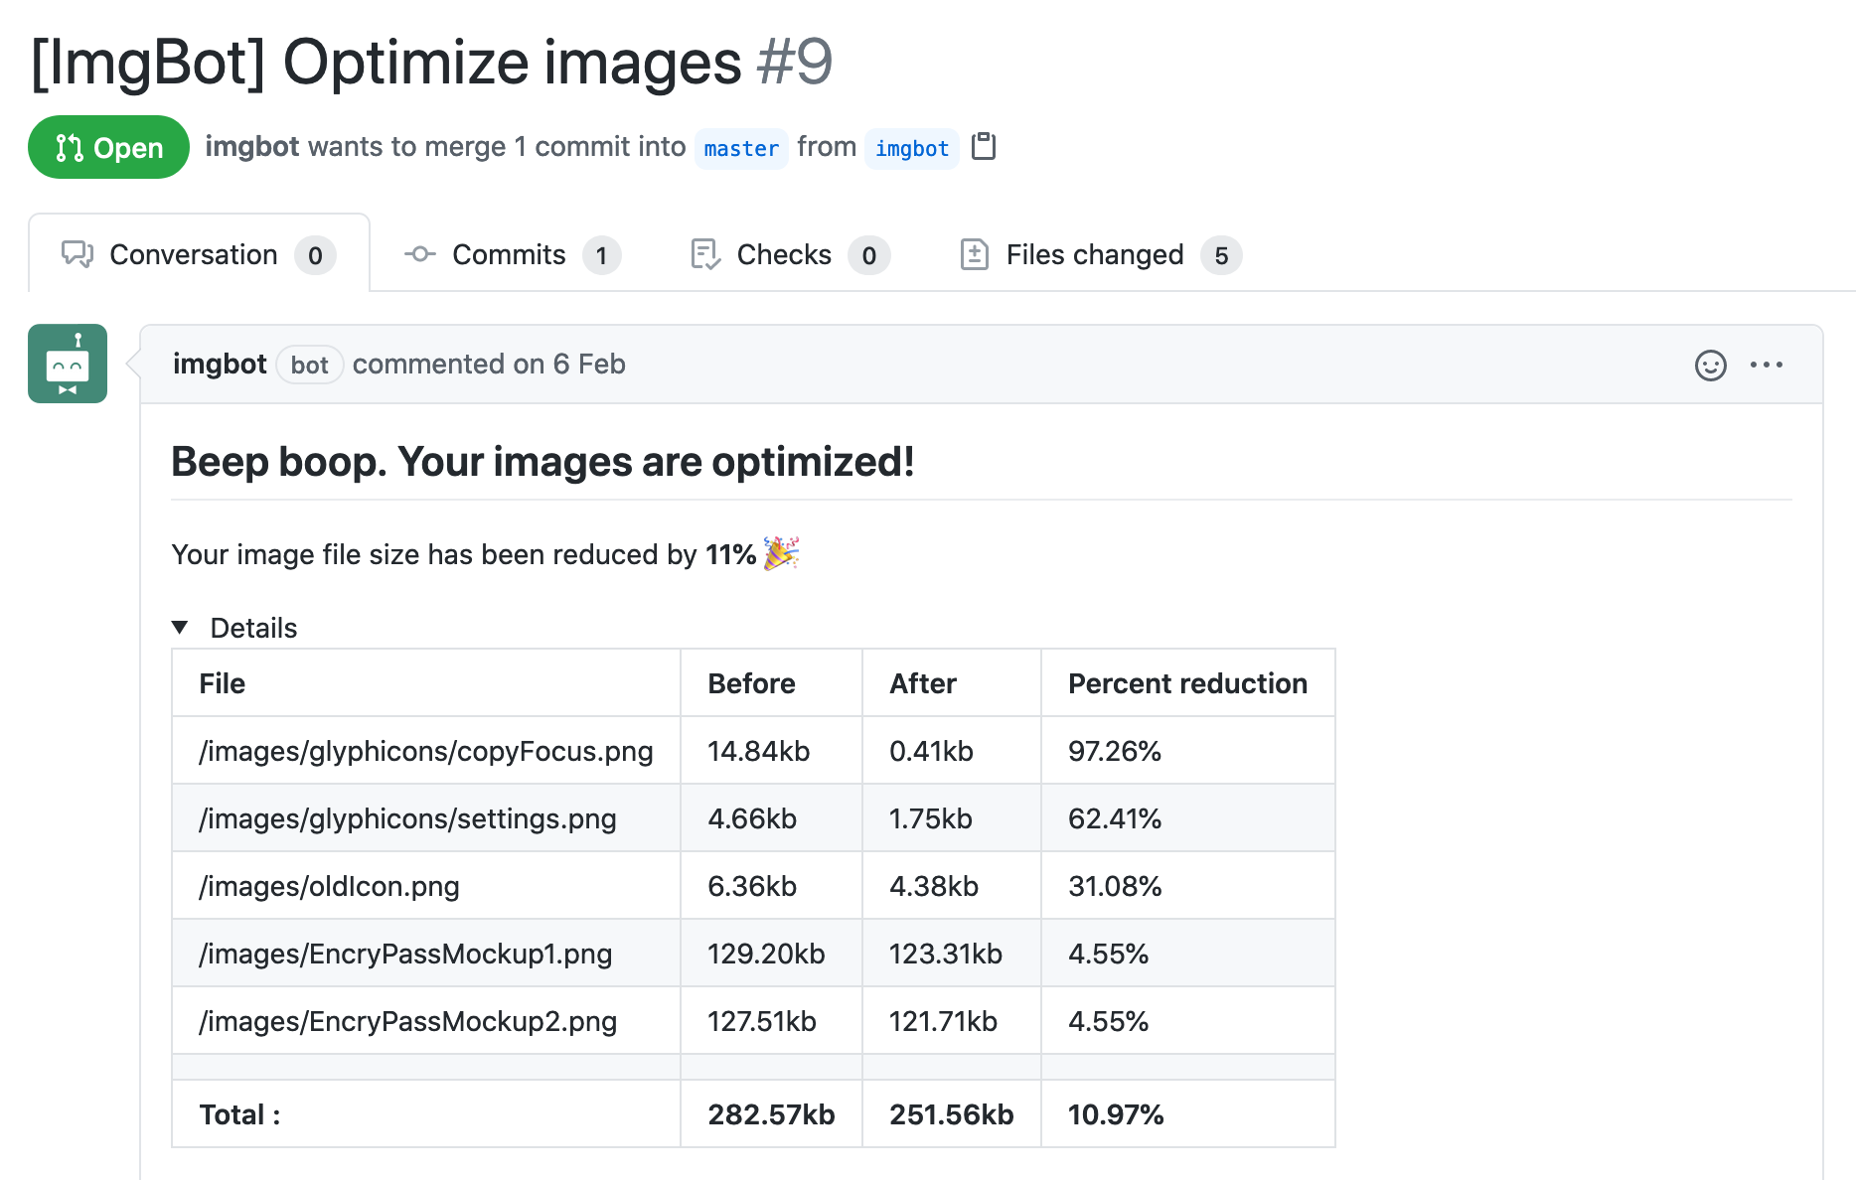The height and width of the screenshot is (1180, 1856).
Task: Click the imgbot author name in merge description
Action: tap(251, 147)
